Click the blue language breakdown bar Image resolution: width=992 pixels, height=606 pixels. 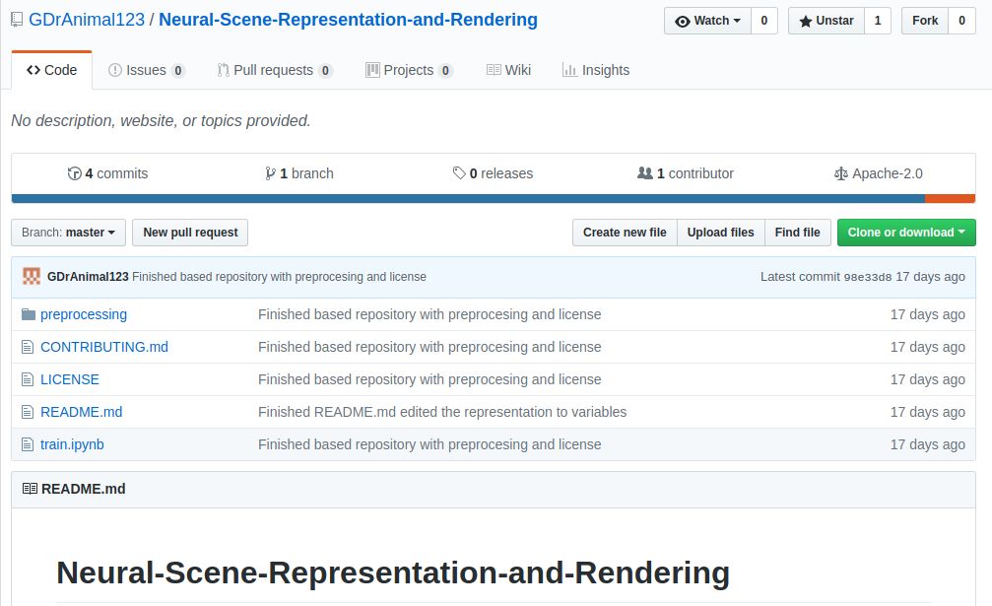(x=468, y=199)
